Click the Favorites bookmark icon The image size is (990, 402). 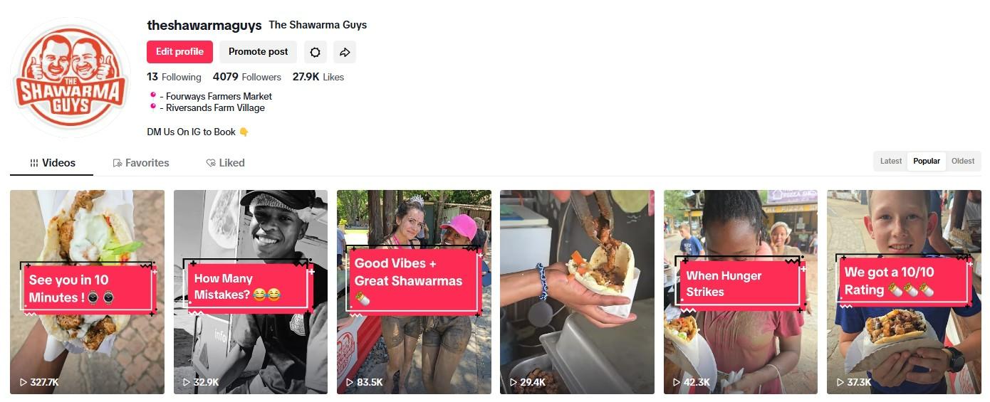pyautogui.click(x=118, y=163)
